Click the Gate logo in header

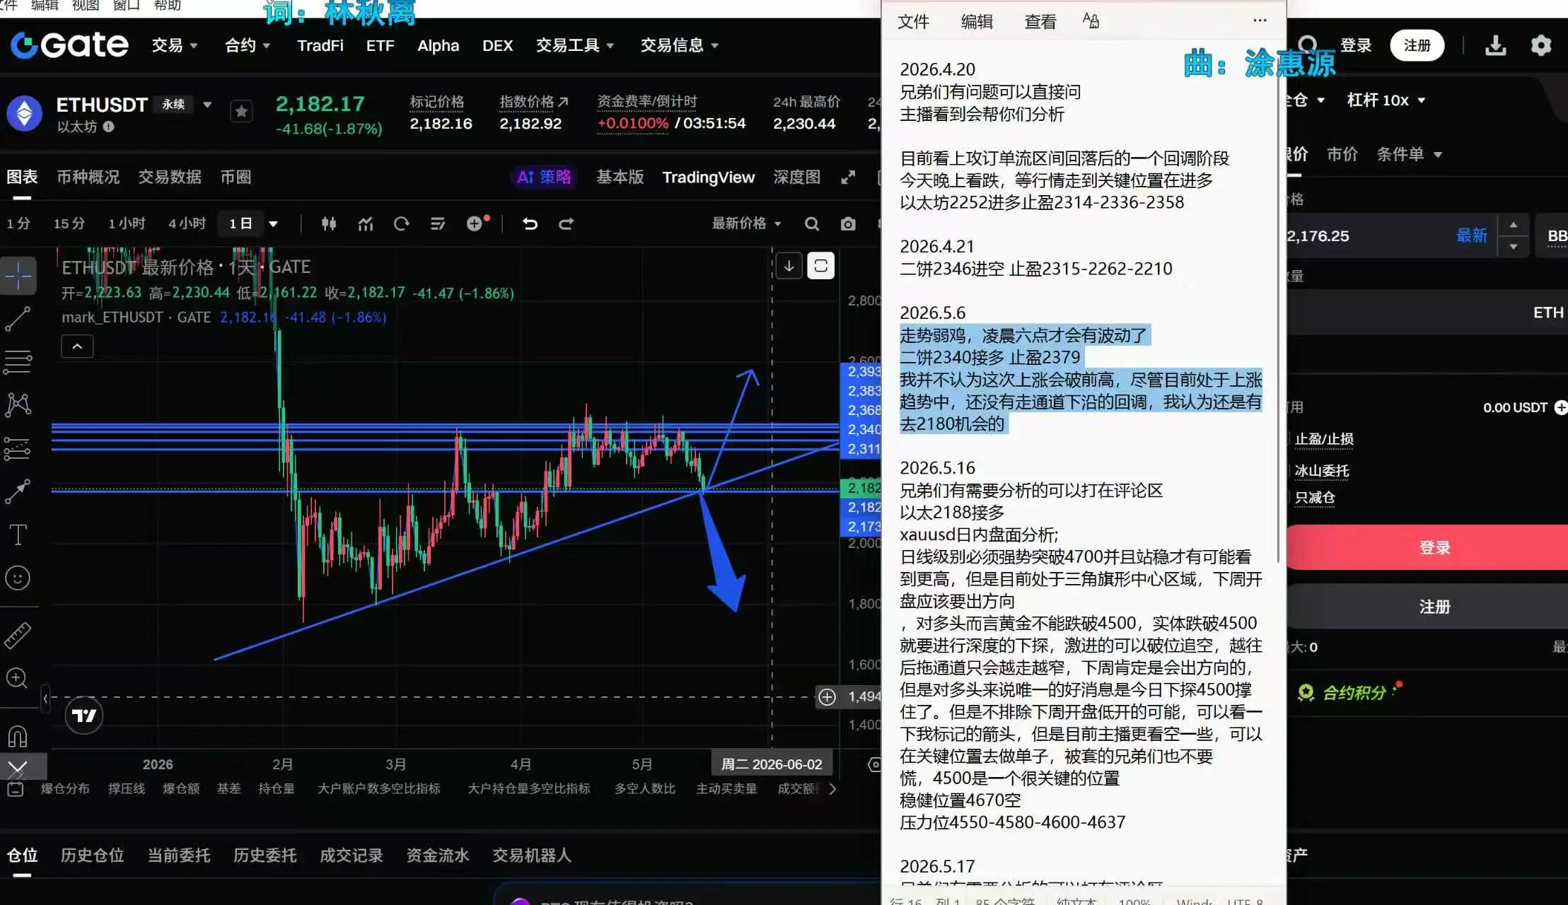point(69,45)
